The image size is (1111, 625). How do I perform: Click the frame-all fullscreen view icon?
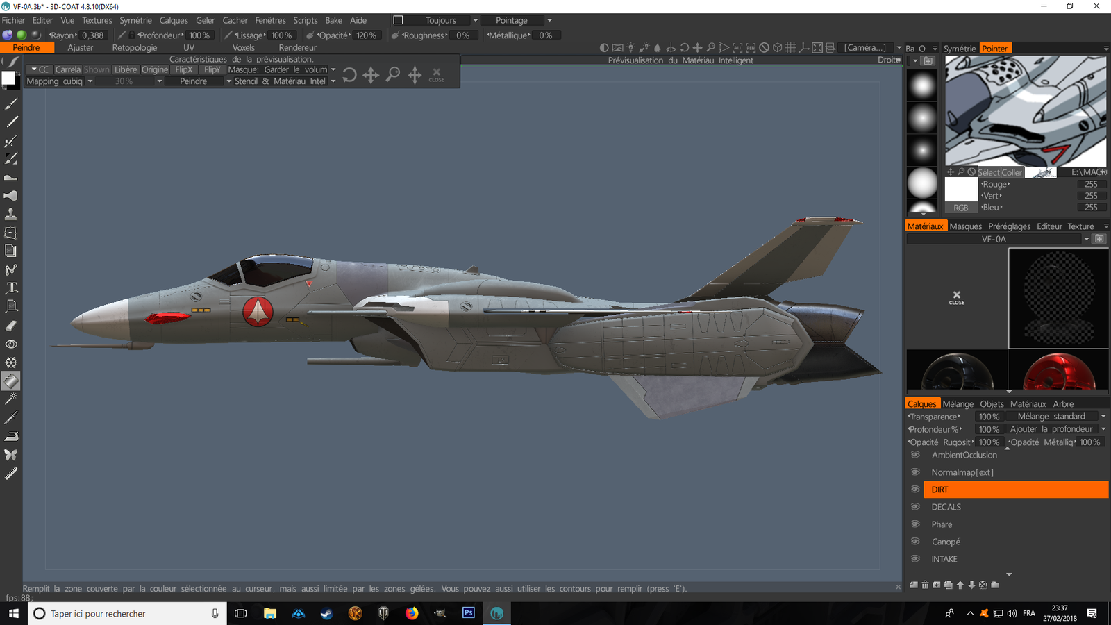click(x=817, y=48)
